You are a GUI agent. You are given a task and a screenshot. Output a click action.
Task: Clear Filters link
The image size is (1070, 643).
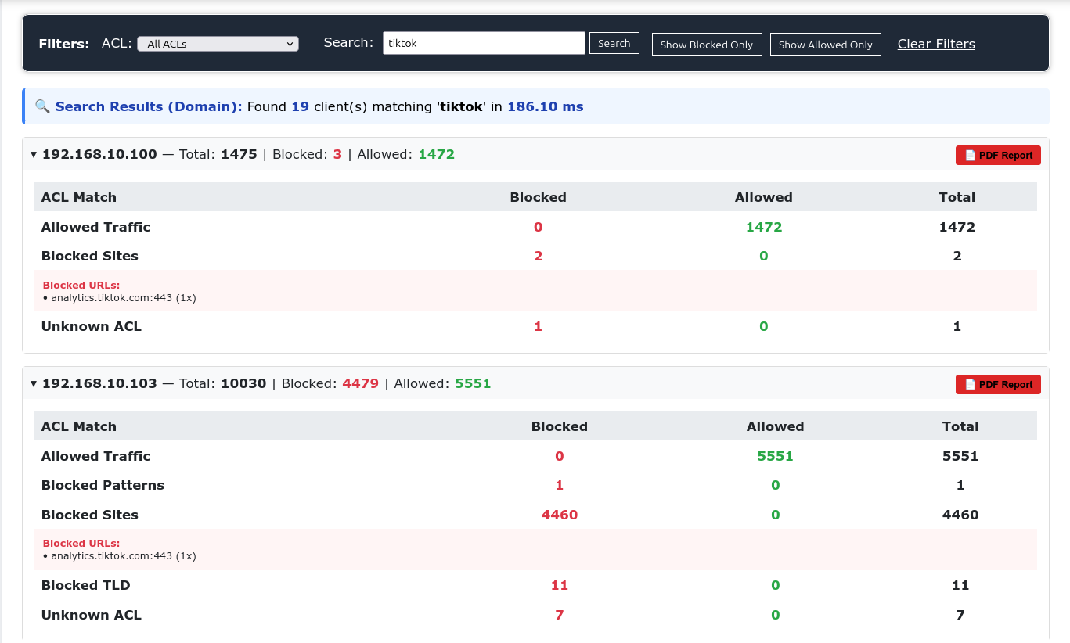[x=936, y=44]
